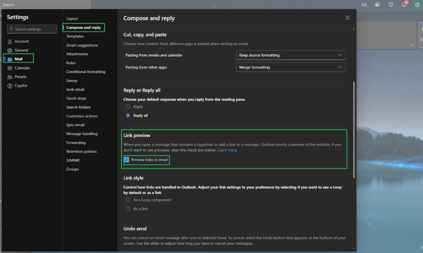Open Account settings category
Image resolution: width=423 pixels, height=253 pixels.
[x=21, y=41]
